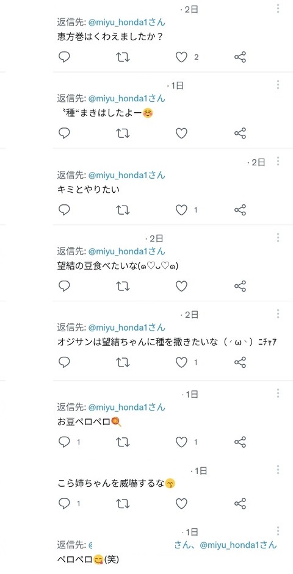This screenshot has width=293, height=574.
Task: Like the こら姉ちゃんを威嚇するな tweet
Action: (x=181, y=503)
